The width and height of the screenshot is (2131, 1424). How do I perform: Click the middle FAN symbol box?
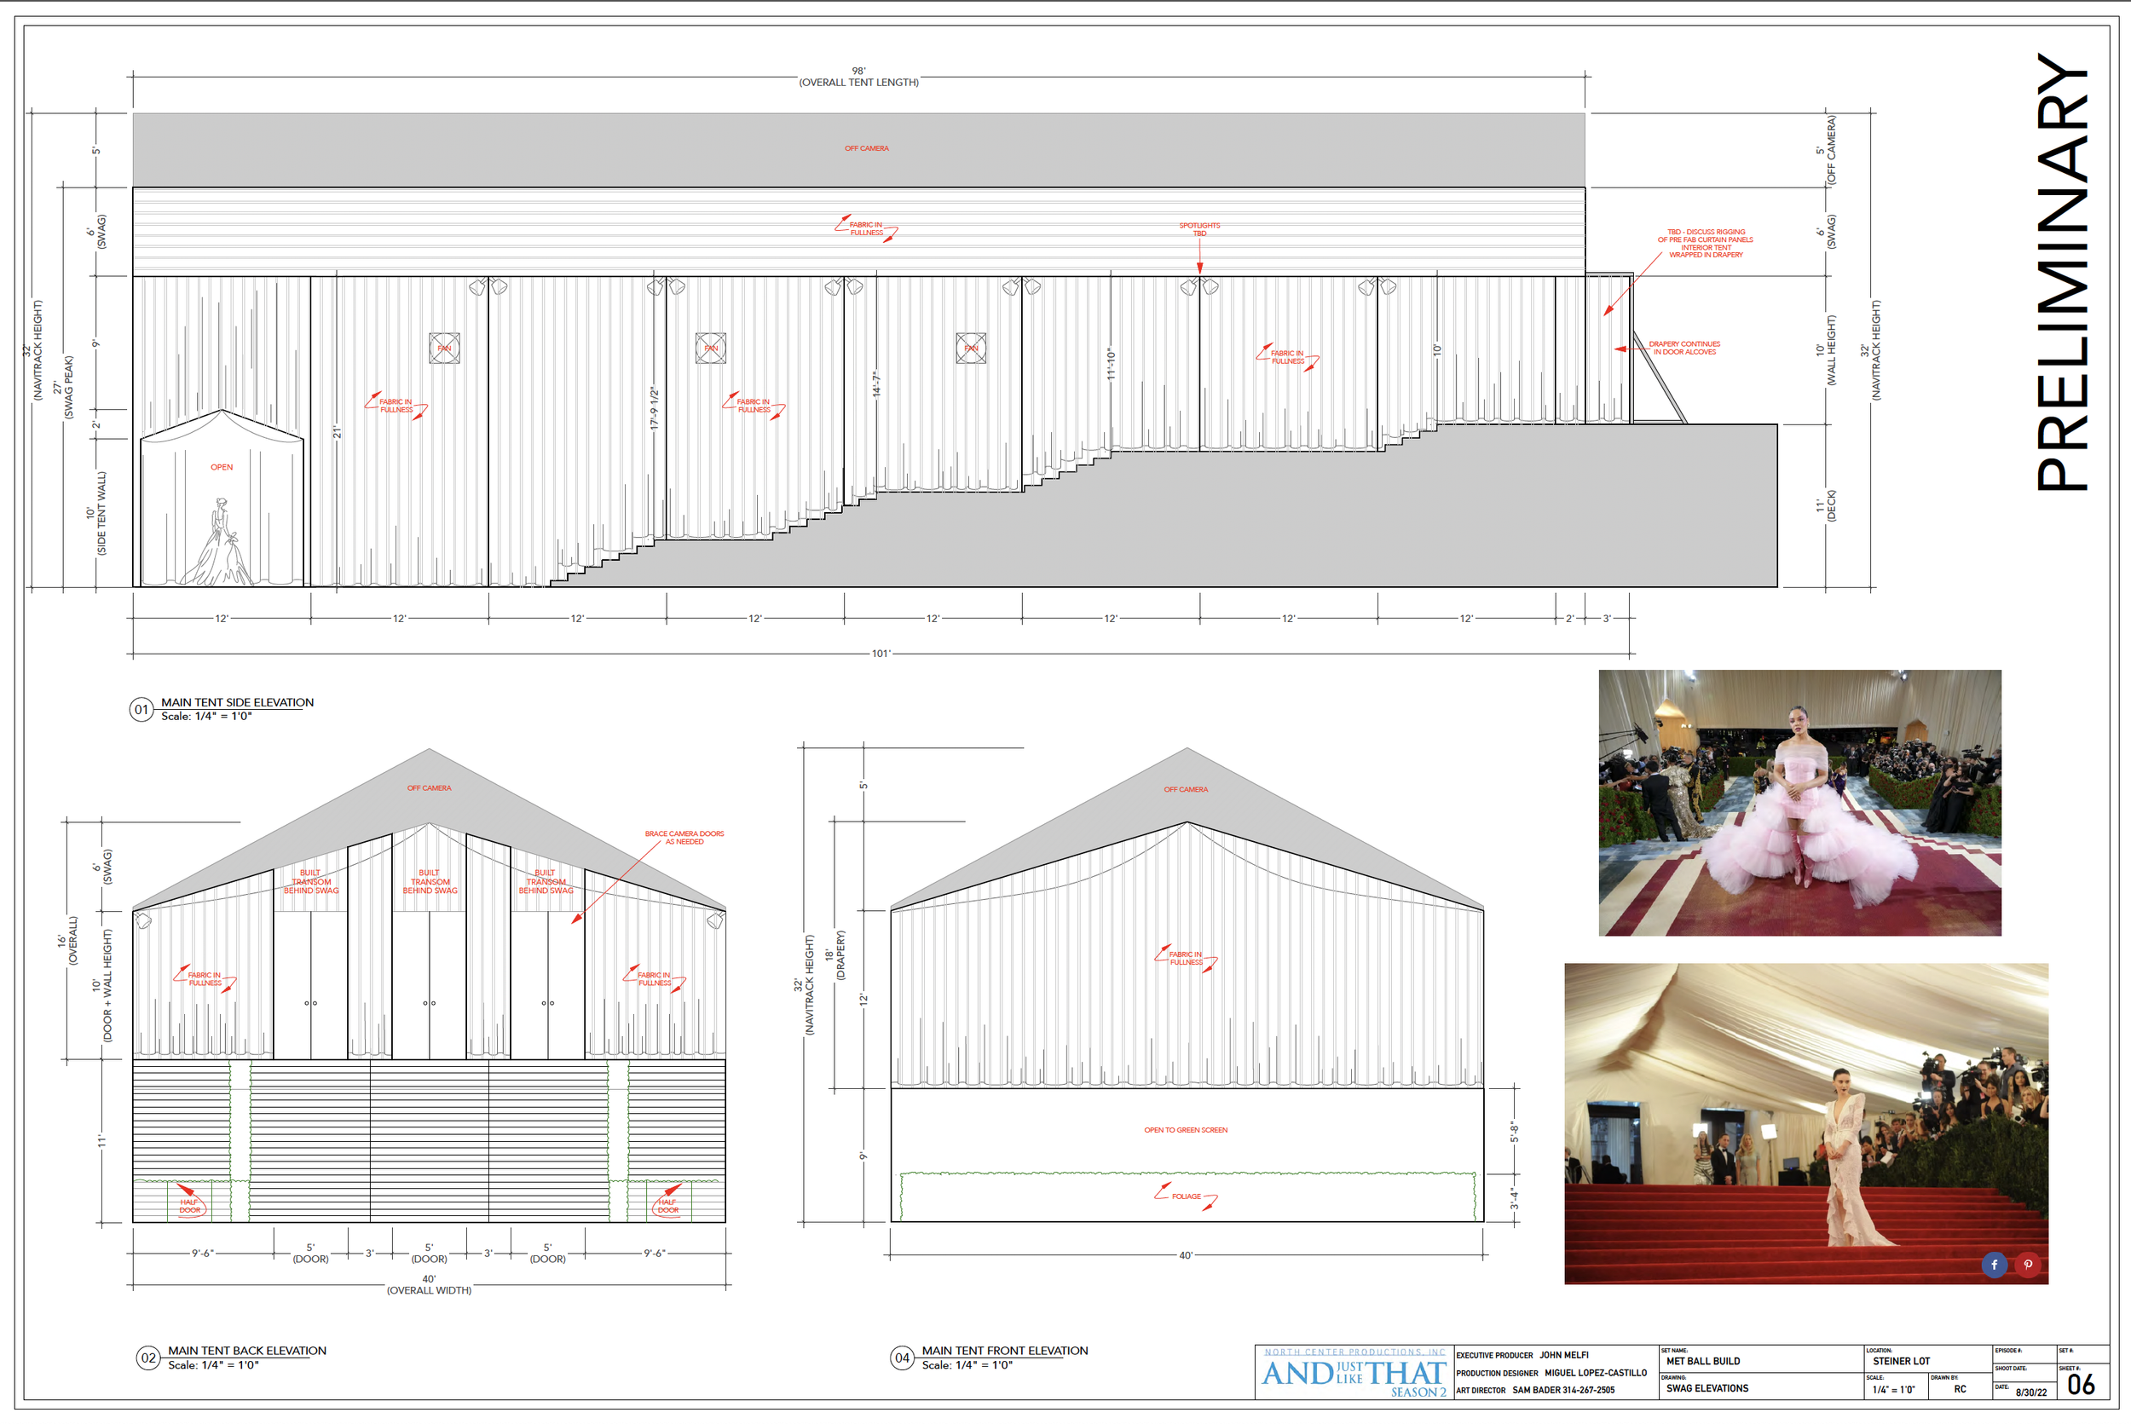710,348
